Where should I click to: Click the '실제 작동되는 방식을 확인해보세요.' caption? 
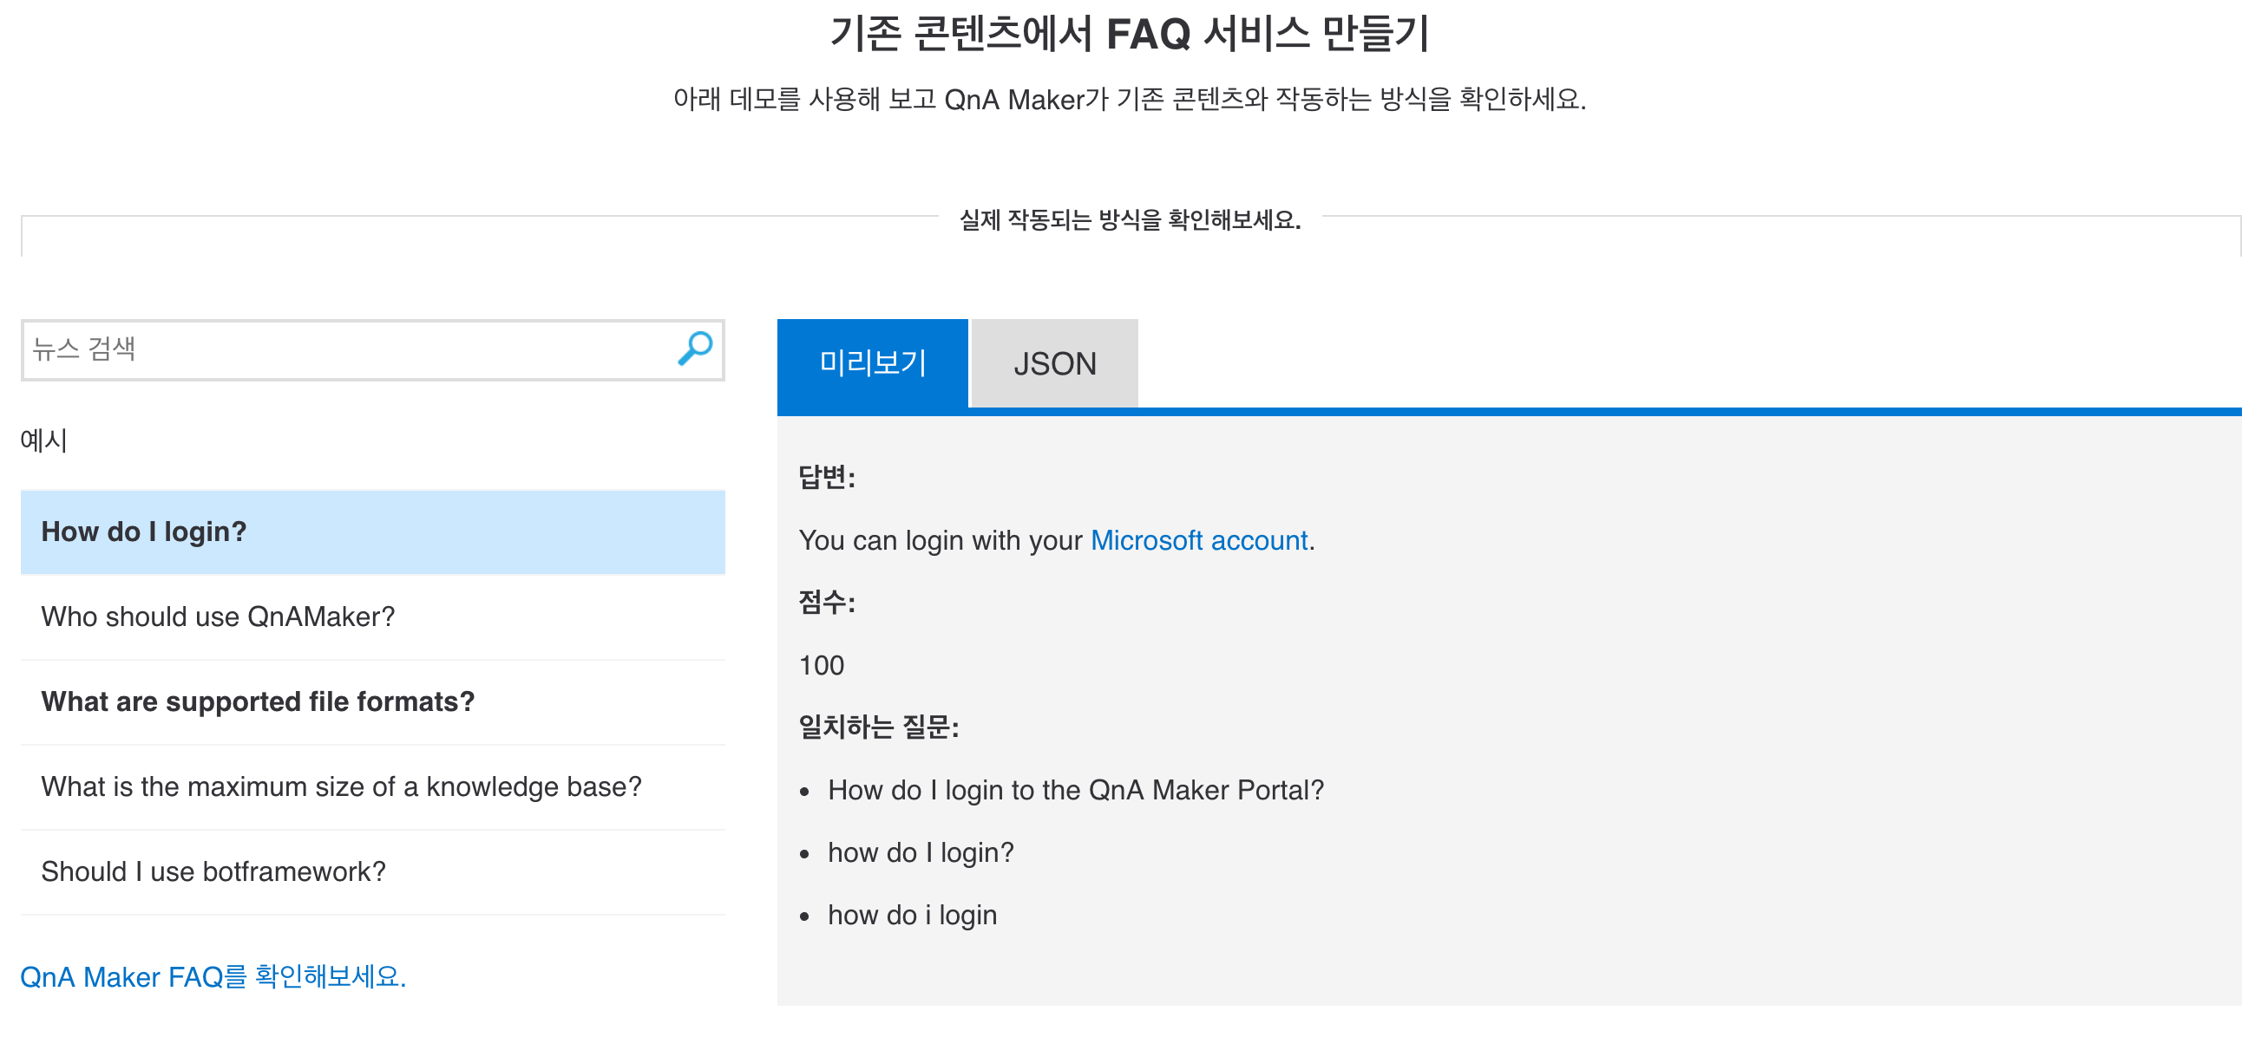point(1130,219)
